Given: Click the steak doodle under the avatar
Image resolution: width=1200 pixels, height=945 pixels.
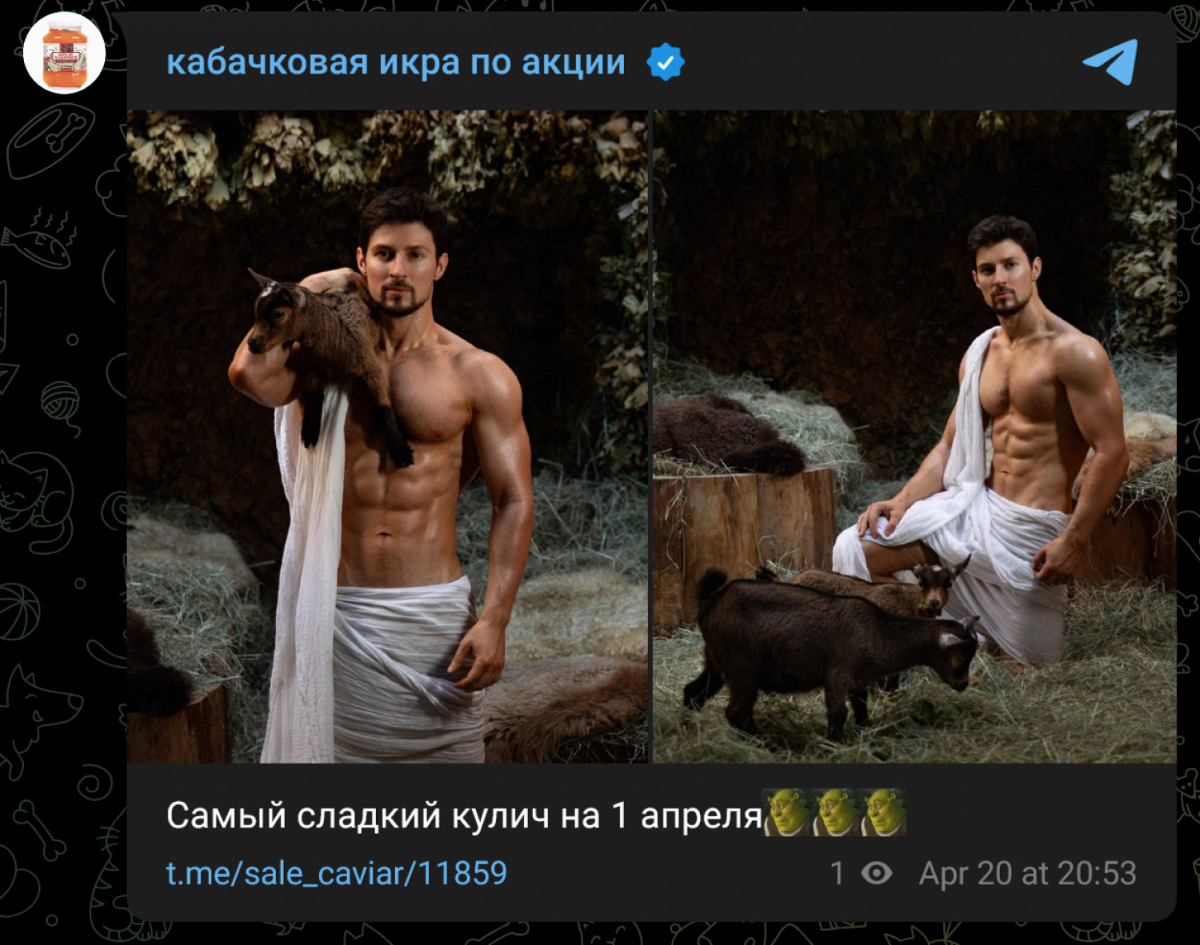Looking at the screenshot, I should pyautogui.click(x=50, y=140).
